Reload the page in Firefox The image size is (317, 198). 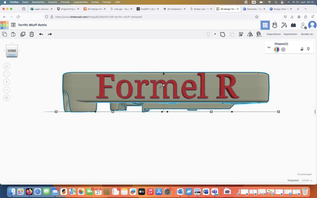click(18, 17)
